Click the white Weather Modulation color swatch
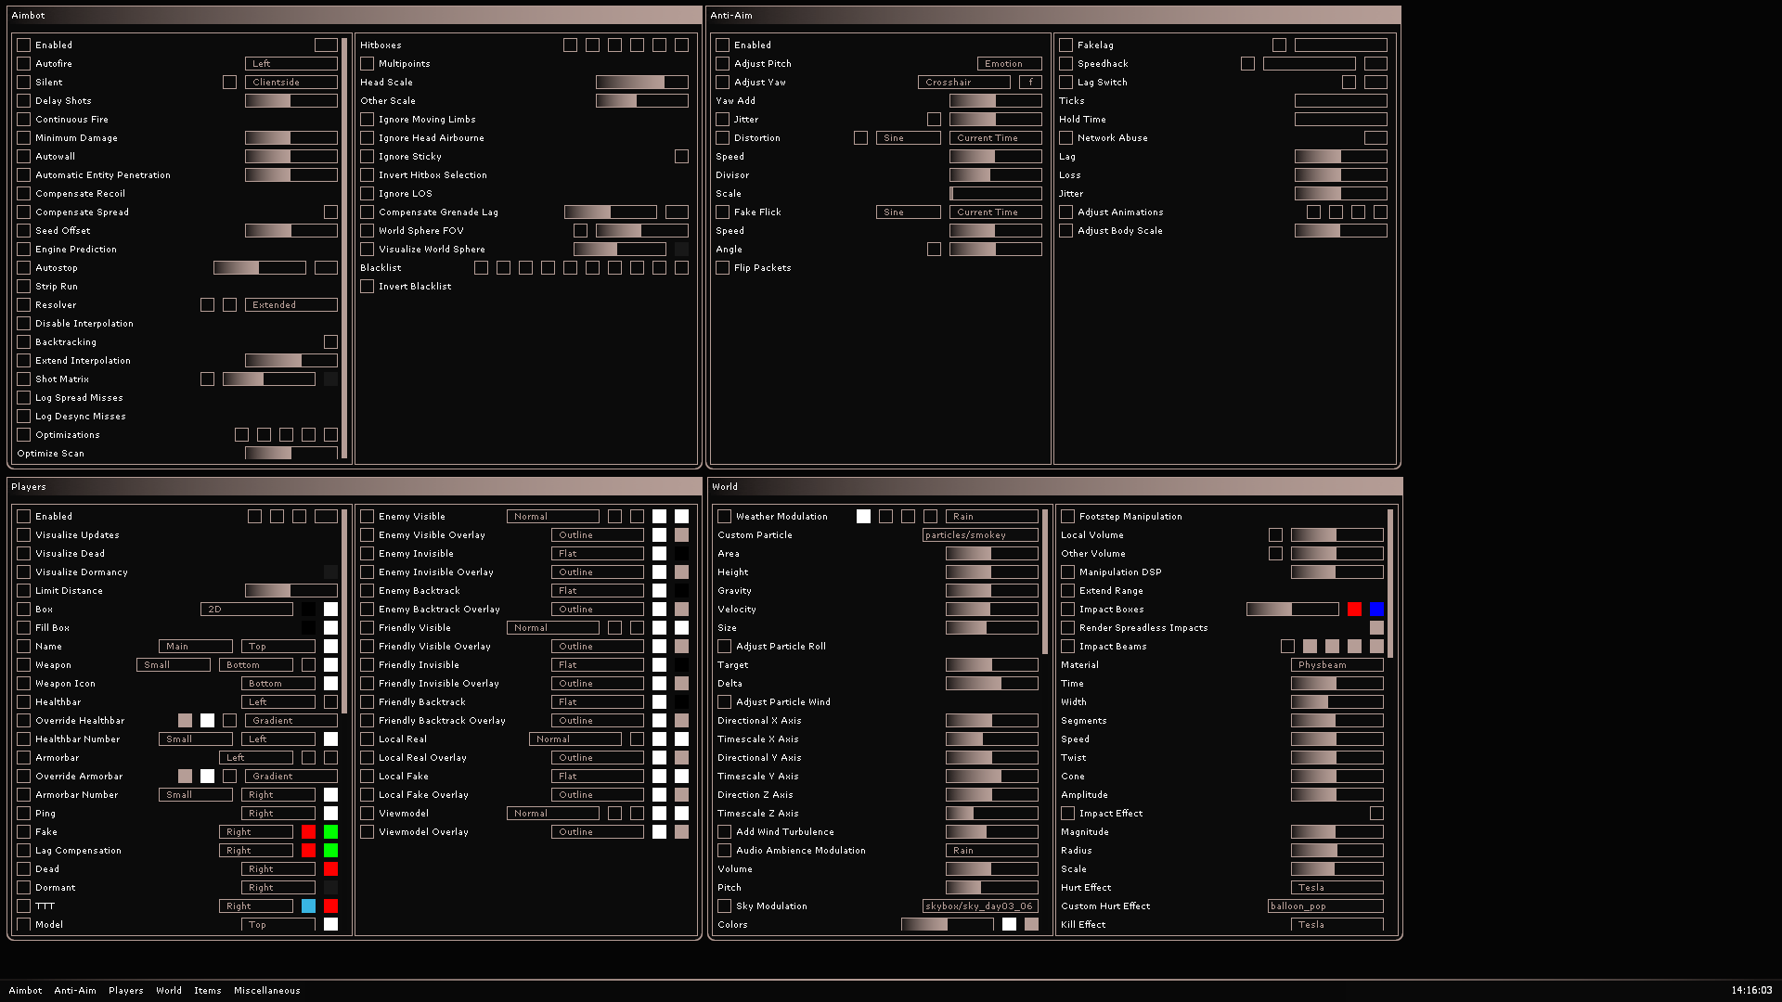This screenshot has height=1002, width=1782. (x=863, y=517)
